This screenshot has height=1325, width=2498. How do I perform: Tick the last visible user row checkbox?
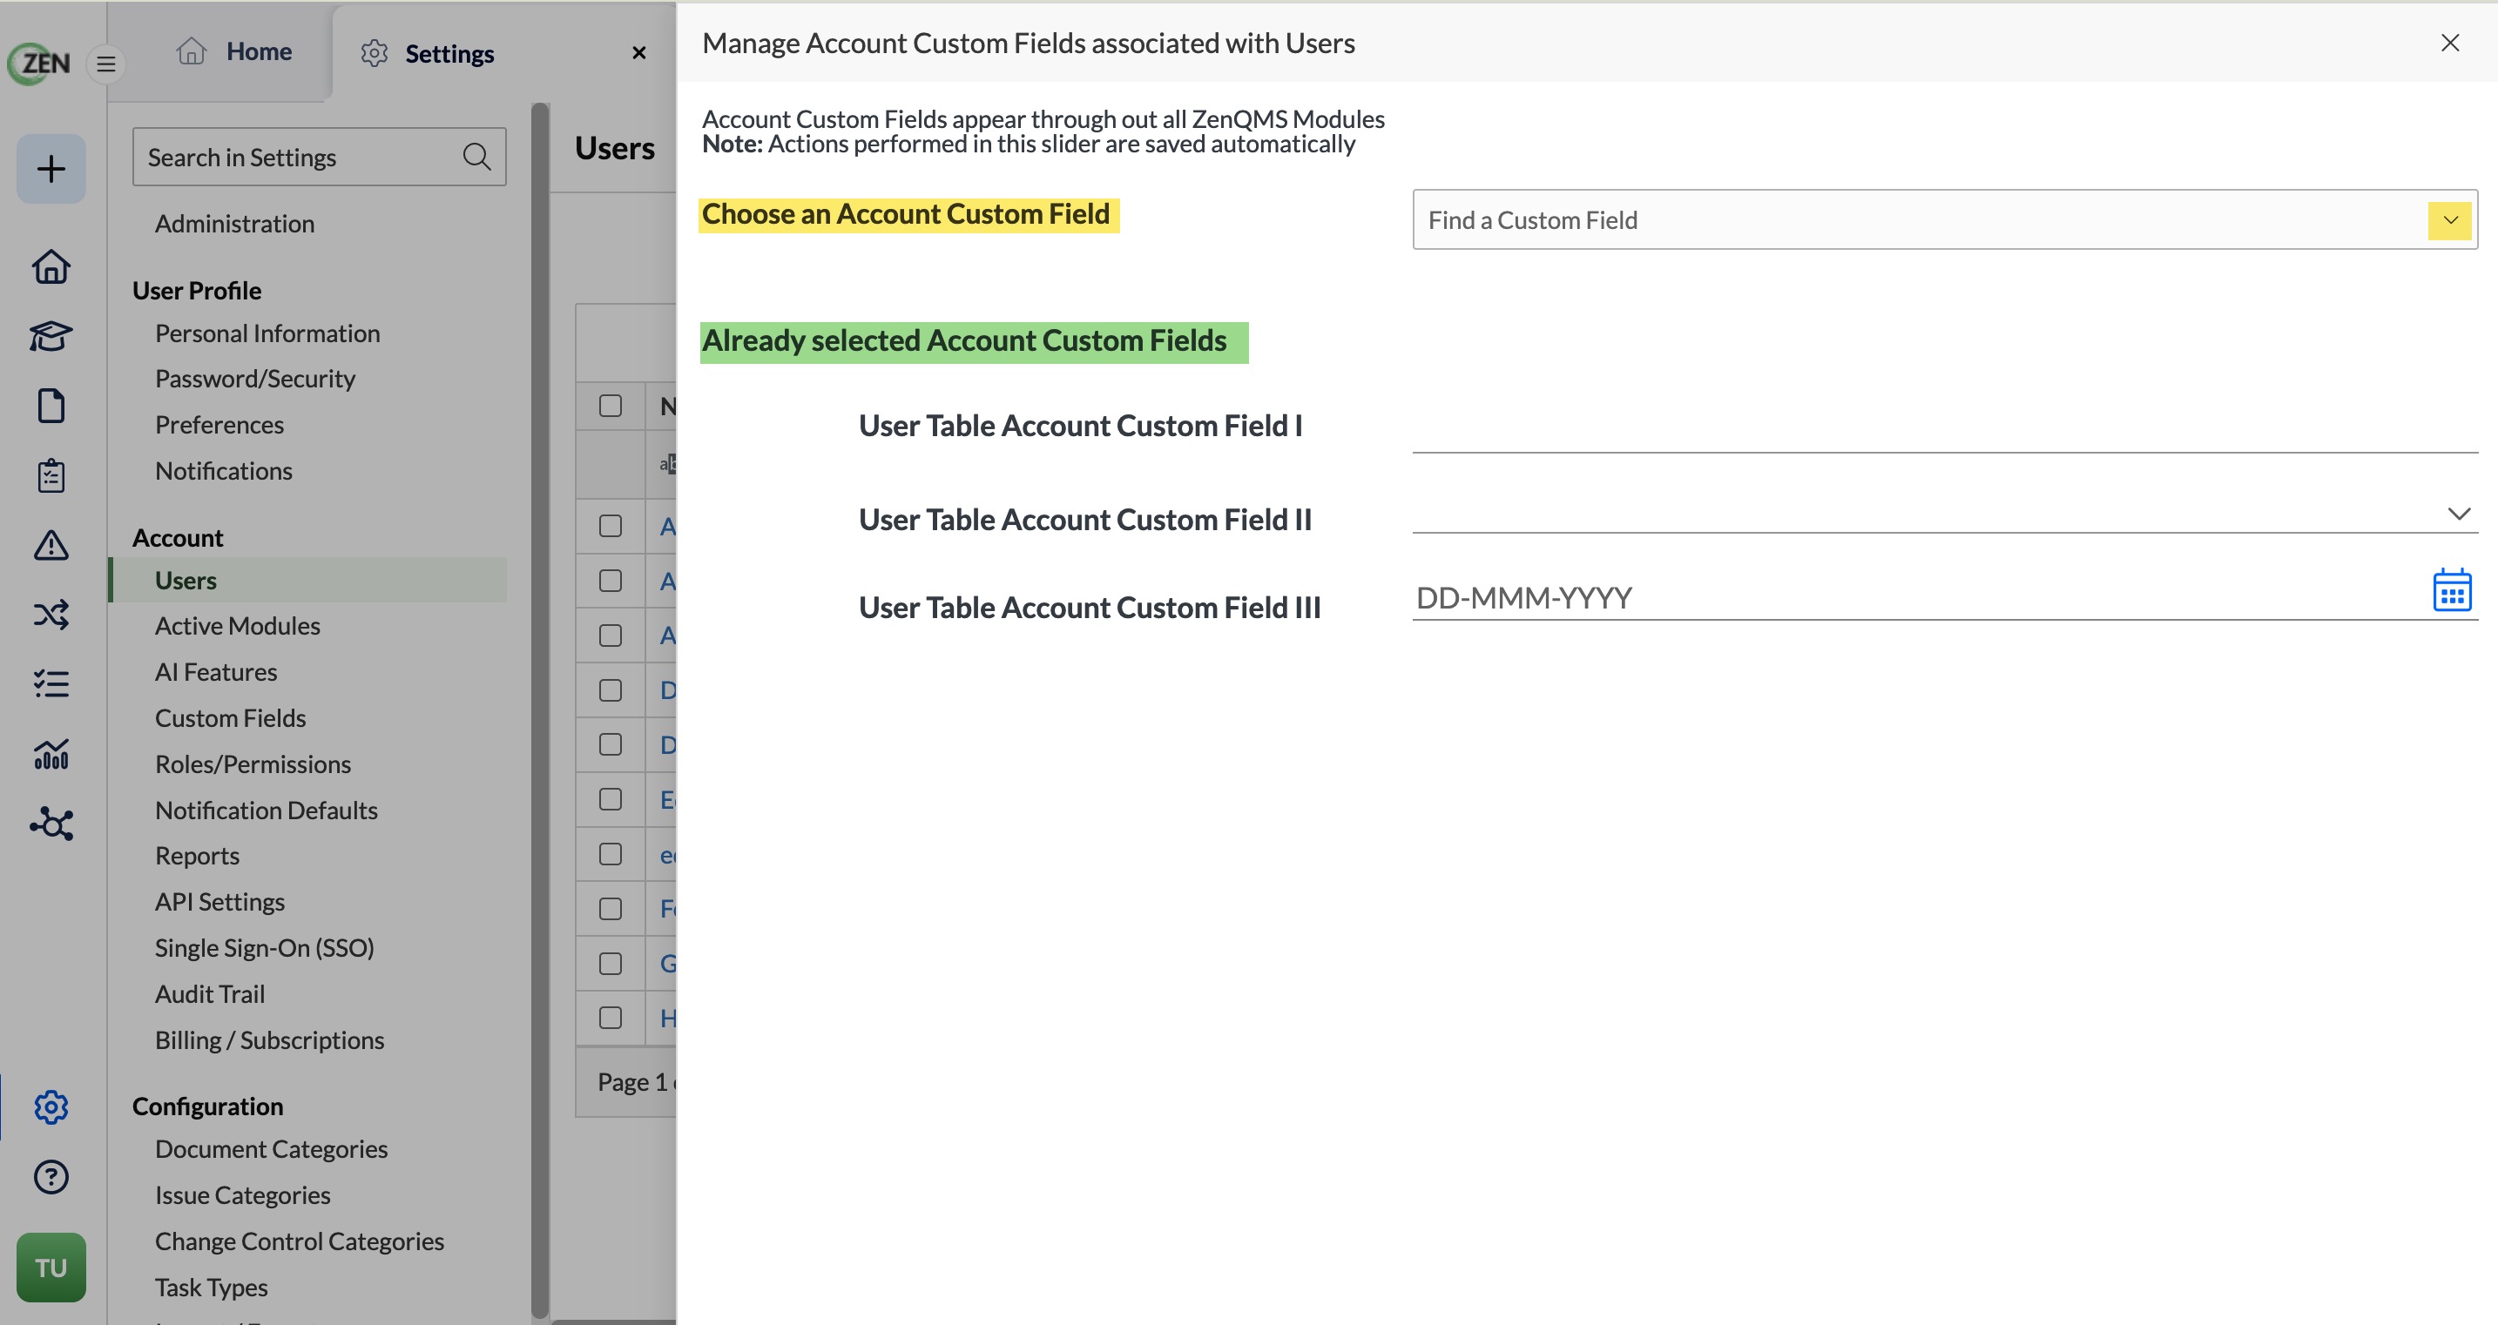click(610, 1018)
